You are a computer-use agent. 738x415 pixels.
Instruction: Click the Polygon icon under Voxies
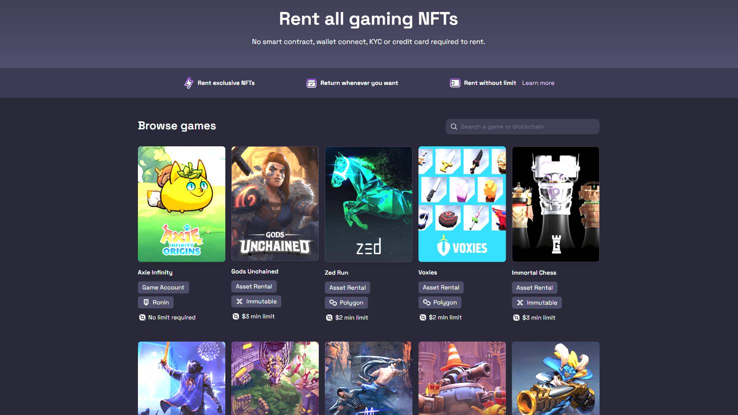(x=426, y=302)
